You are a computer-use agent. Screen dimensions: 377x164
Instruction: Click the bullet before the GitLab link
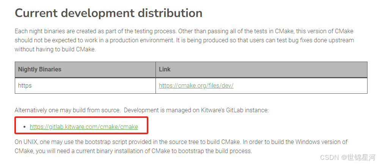(x=25, y=127)
